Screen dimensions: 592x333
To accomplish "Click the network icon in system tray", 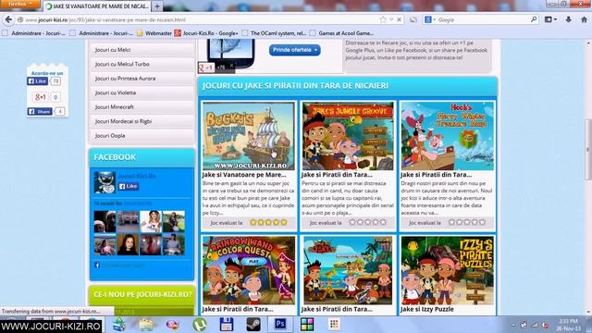I will pos(535,325).
